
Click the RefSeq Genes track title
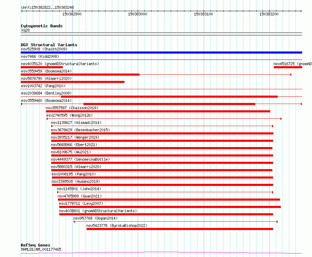(36, 245)
